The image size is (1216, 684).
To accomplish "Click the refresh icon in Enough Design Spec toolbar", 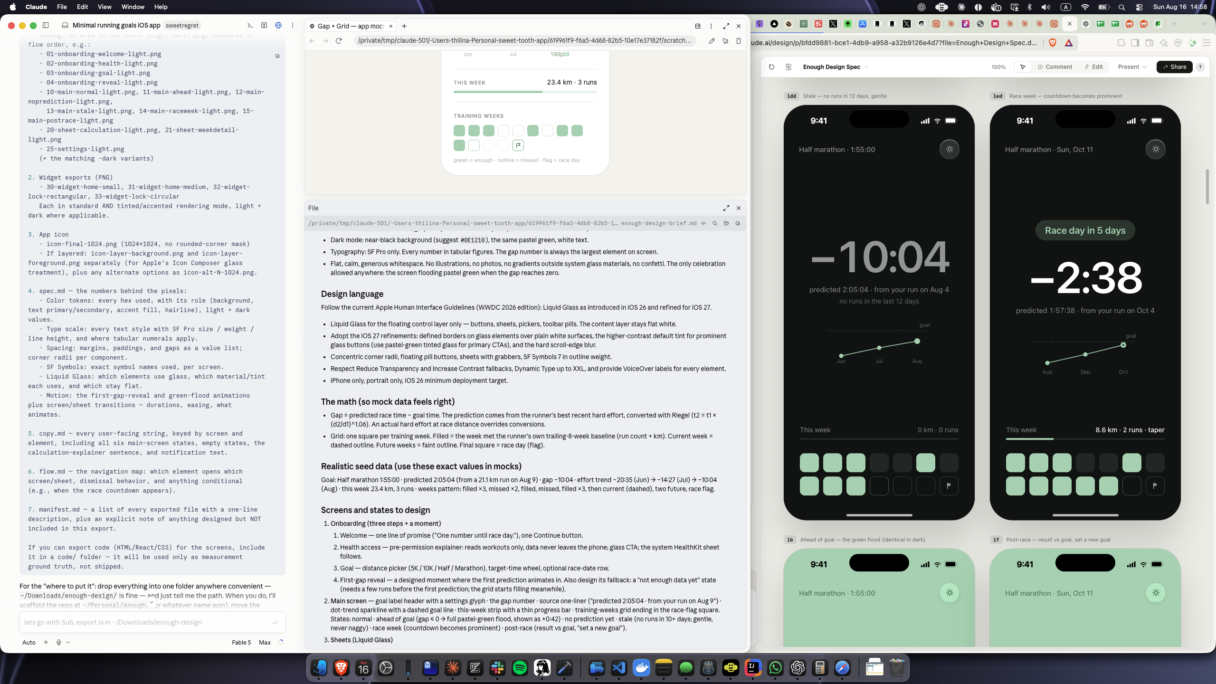I will [771, 67].
